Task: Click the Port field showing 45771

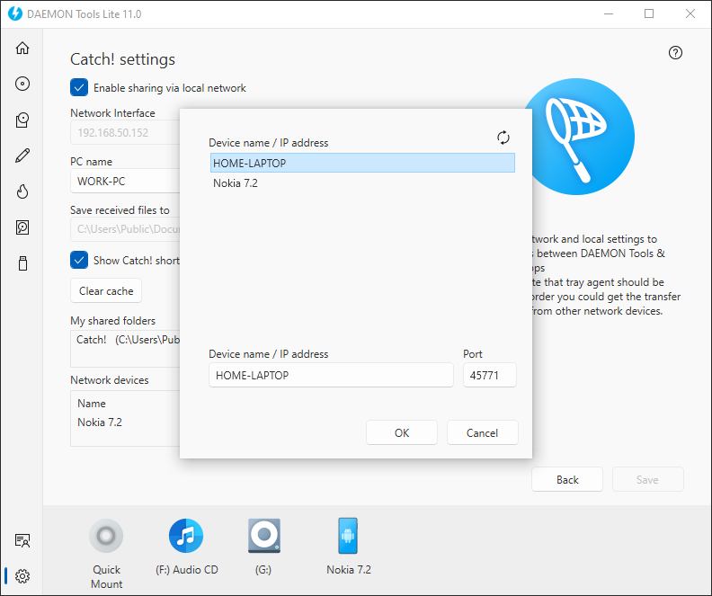Action: click(x=489, y=375)
